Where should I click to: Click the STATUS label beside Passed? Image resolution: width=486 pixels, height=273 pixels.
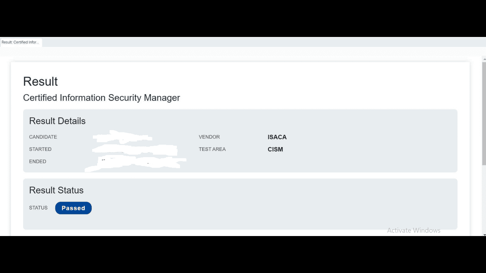coord(38,208)
